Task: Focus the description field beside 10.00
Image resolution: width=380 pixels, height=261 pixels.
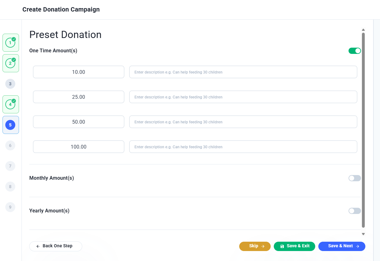Action: coord(243,72)
